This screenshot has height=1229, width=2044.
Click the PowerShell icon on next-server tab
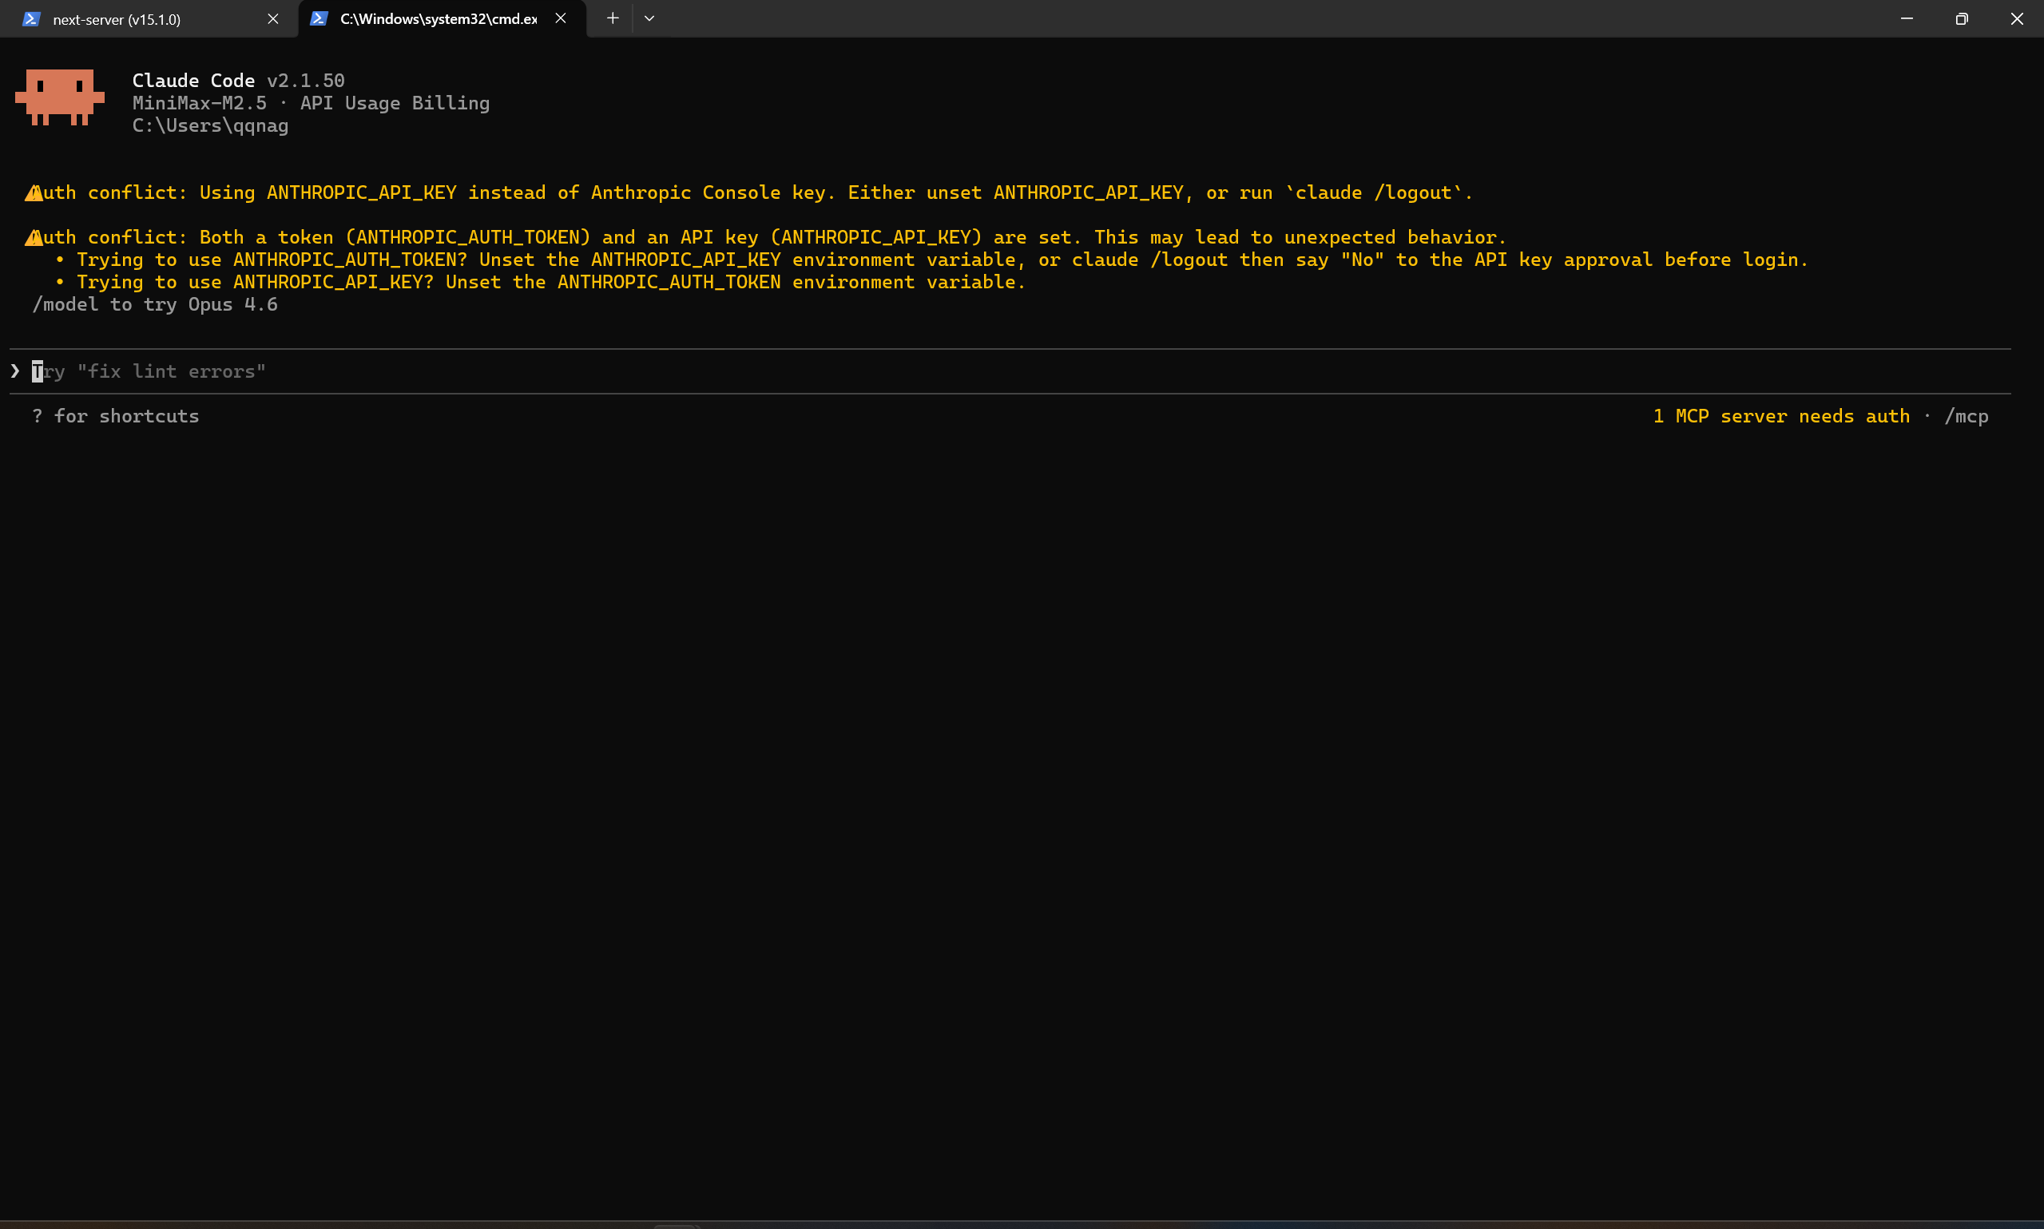tap(31, 19)
